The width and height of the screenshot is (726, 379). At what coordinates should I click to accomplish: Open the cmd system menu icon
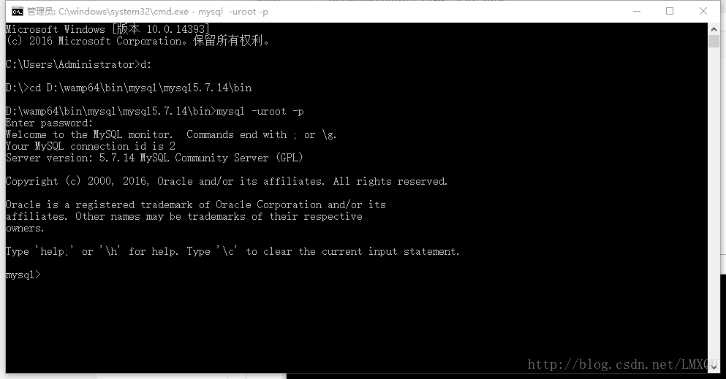pyautogui.click(x=17, y=12)
